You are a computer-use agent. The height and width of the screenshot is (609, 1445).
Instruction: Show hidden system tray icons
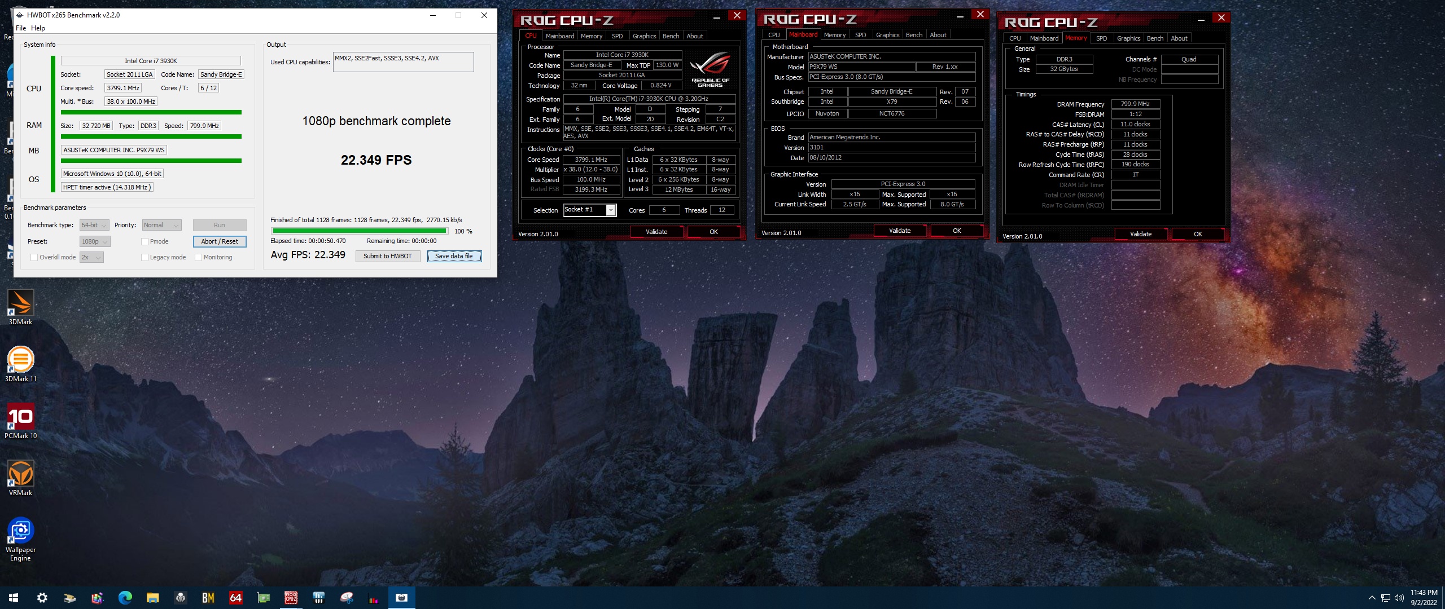click(x=1372, y=598)
